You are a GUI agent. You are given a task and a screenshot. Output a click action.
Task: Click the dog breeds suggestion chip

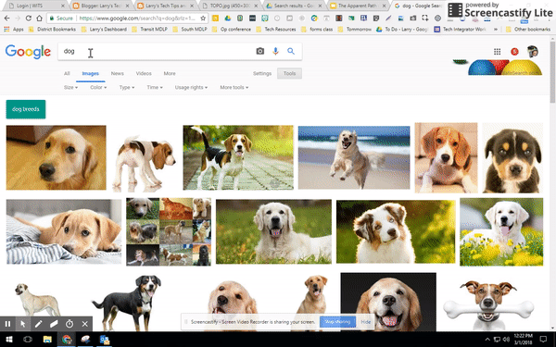coord(26,109)
